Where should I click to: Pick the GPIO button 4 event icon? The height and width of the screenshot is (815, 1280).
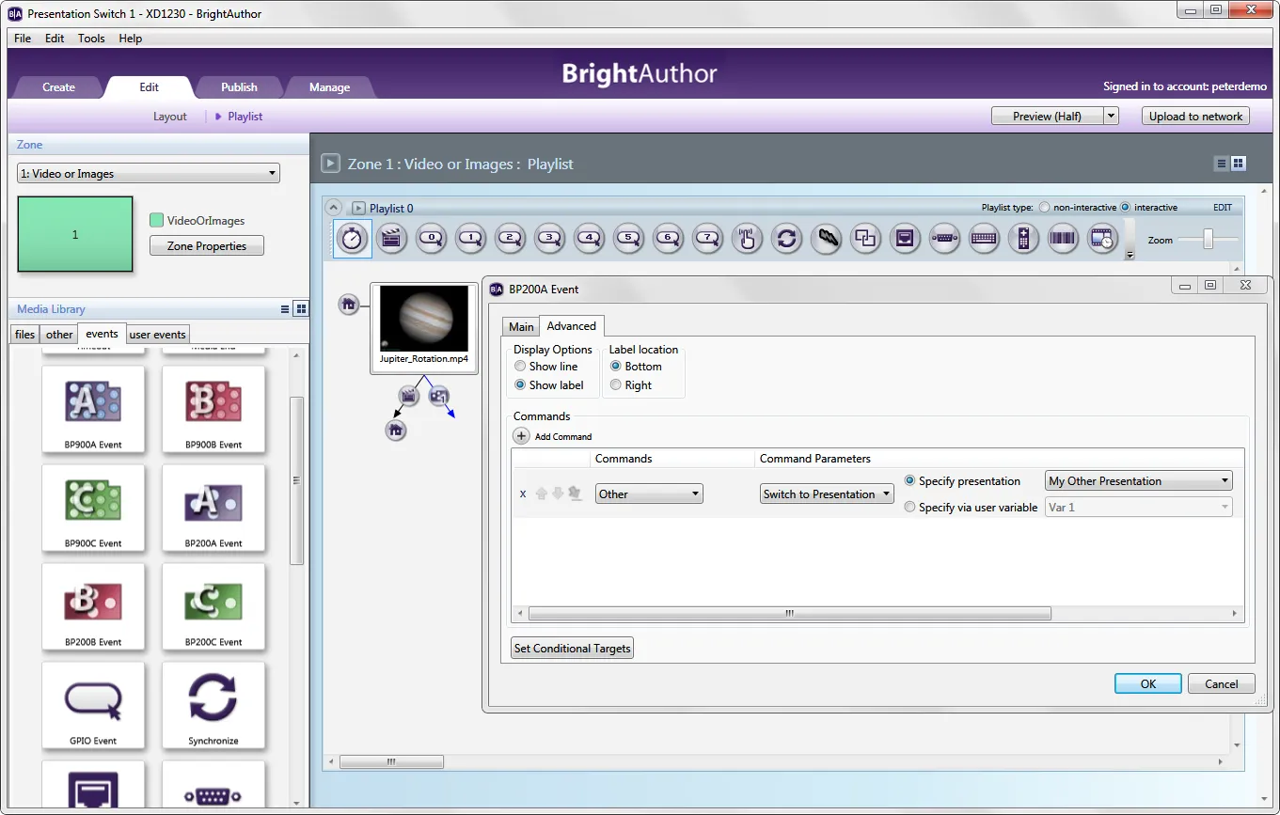click(590, 239)
